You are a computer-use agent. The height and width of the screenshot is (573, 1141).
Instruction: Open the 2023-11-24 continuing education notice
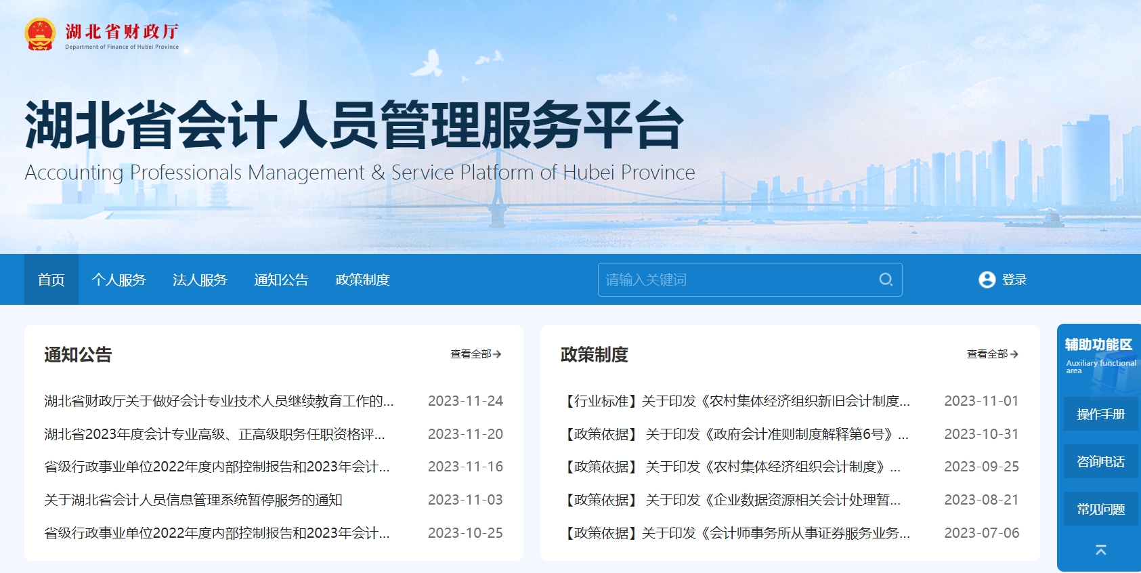point(219,401)
